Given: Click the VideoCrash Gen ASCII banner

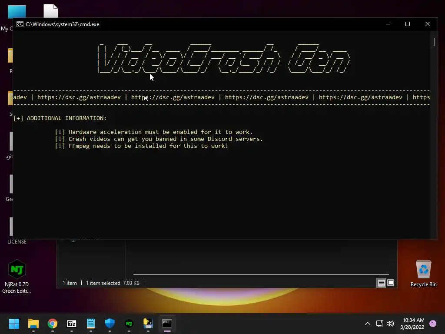Looking at the screenshot, I should coord(224,58).
